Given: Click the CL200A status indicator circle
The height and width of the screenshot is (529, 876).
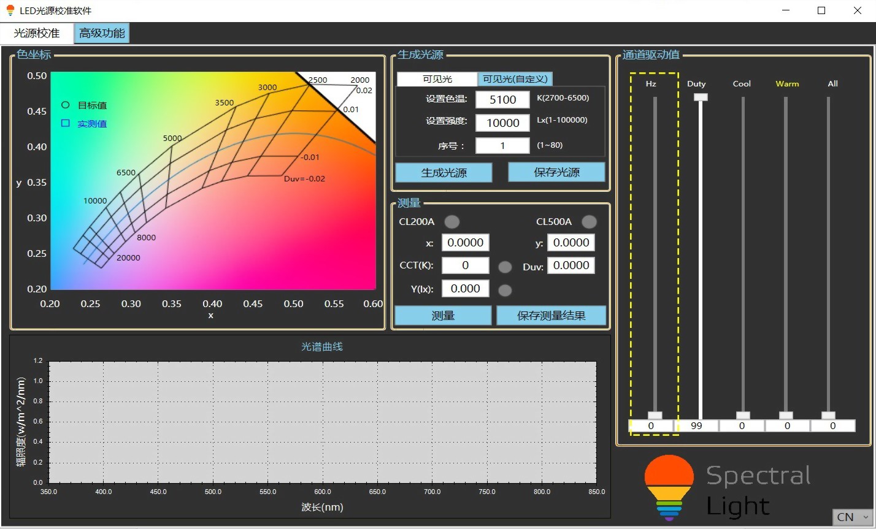Looking at the screenshot, I should (x=451, y=222).
